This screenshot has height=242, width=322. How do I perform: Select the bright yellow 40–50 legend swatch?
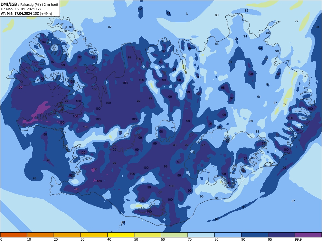pyautogui.click(x=121, y=235)
